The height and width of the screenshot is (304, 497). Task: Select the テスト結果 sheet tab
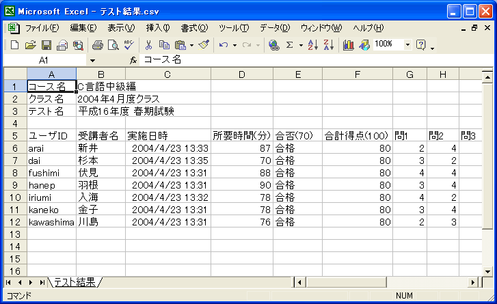[75, 282]
